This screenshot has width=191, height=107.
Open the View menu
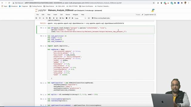click(49, 15)
